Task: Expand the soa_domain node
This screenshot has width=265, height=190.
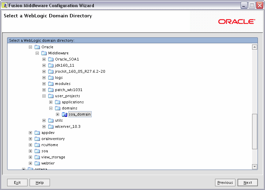Action: click(x=58, y=115)
